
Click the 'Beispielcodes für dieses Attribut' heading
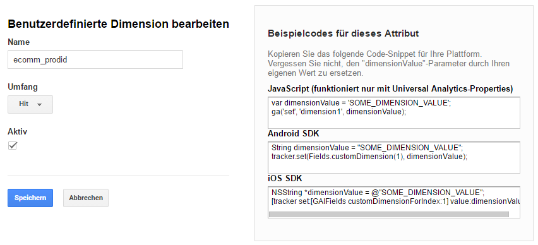343,33
